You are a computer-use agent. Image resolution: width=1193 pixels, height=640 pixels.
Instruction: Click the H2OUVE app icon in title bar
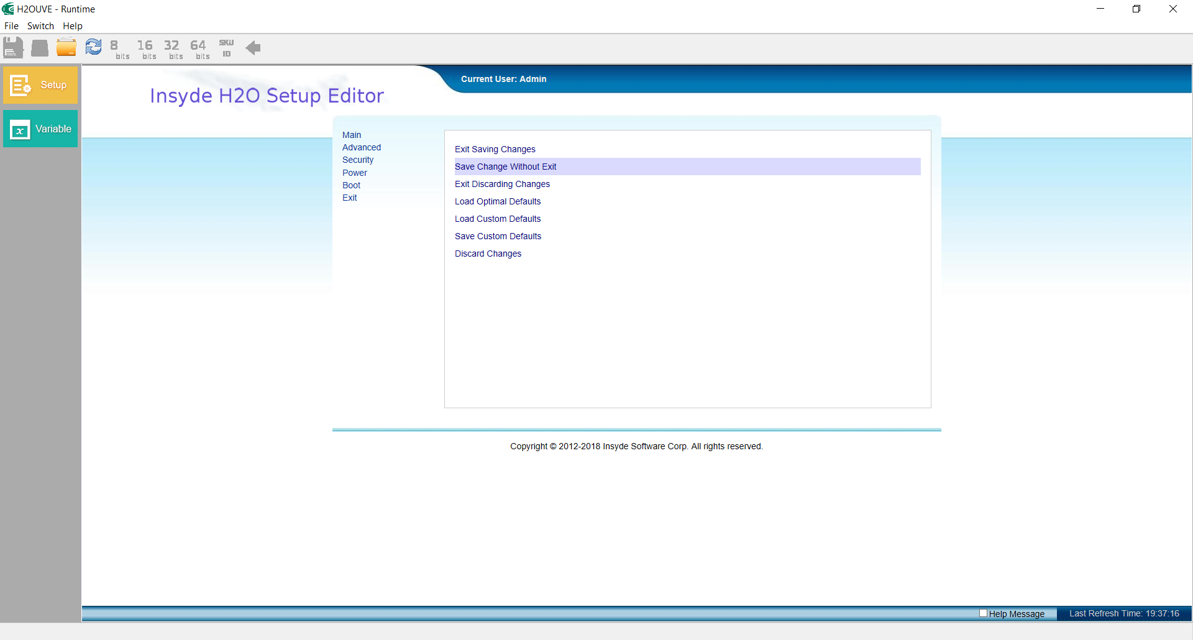coord(8,9)
